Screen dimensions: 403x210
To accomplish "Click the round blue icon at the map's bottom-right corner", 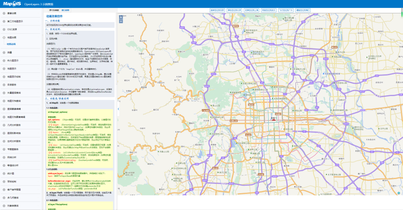I will click(399, 193).
